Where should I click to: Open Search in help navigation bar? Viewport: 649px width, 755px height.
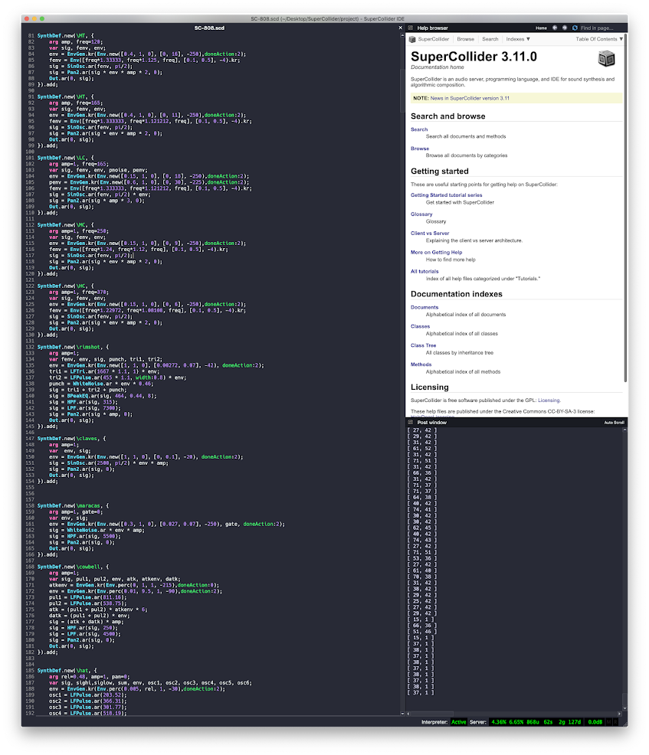click(490, 39)
